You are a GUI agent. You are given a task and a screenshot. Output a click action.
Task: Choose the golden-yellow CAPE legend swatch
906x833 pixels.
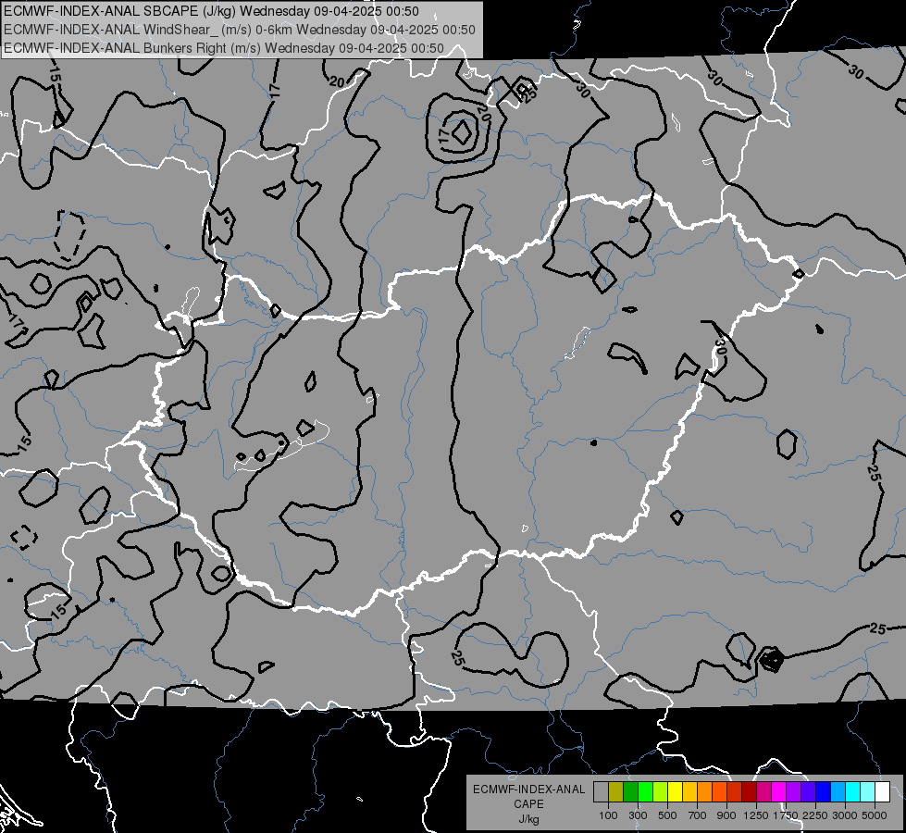tap(689, 792)
